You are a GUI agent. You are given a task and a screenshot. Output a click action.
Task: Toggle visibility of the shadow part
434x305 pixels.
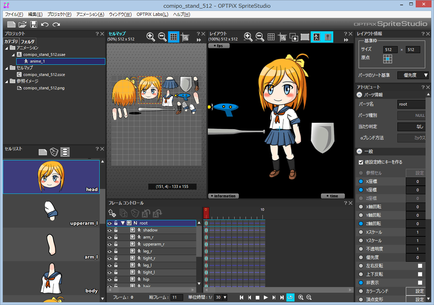pyautogui.click(x=110, y=230)
